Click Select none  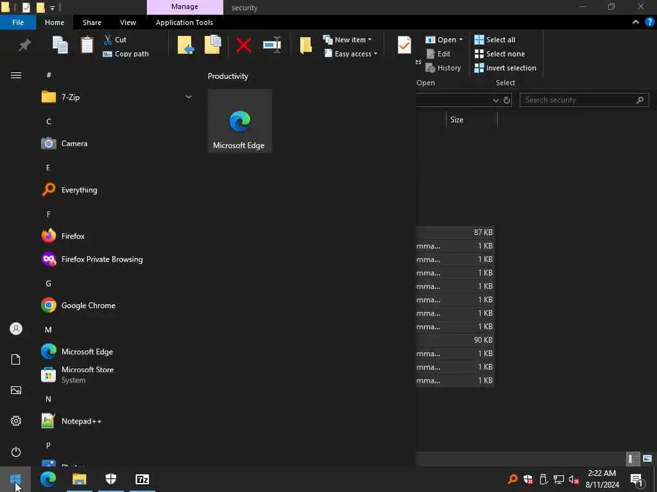(x=499, y=54)
